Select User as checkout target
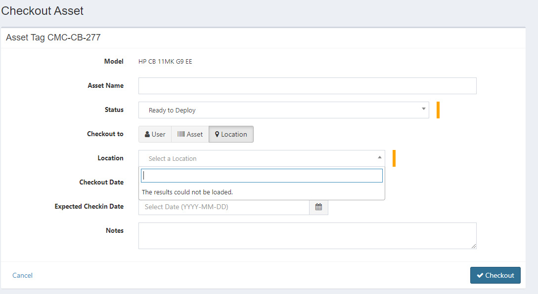This screenshot has height=294, width=538. point(155,134)
